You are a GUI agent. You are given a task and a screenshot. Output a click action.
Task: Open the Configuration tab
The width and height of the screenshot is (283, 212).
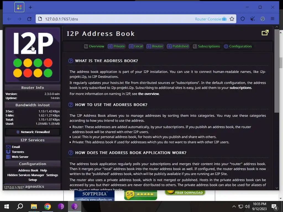[x=238, y=46]
